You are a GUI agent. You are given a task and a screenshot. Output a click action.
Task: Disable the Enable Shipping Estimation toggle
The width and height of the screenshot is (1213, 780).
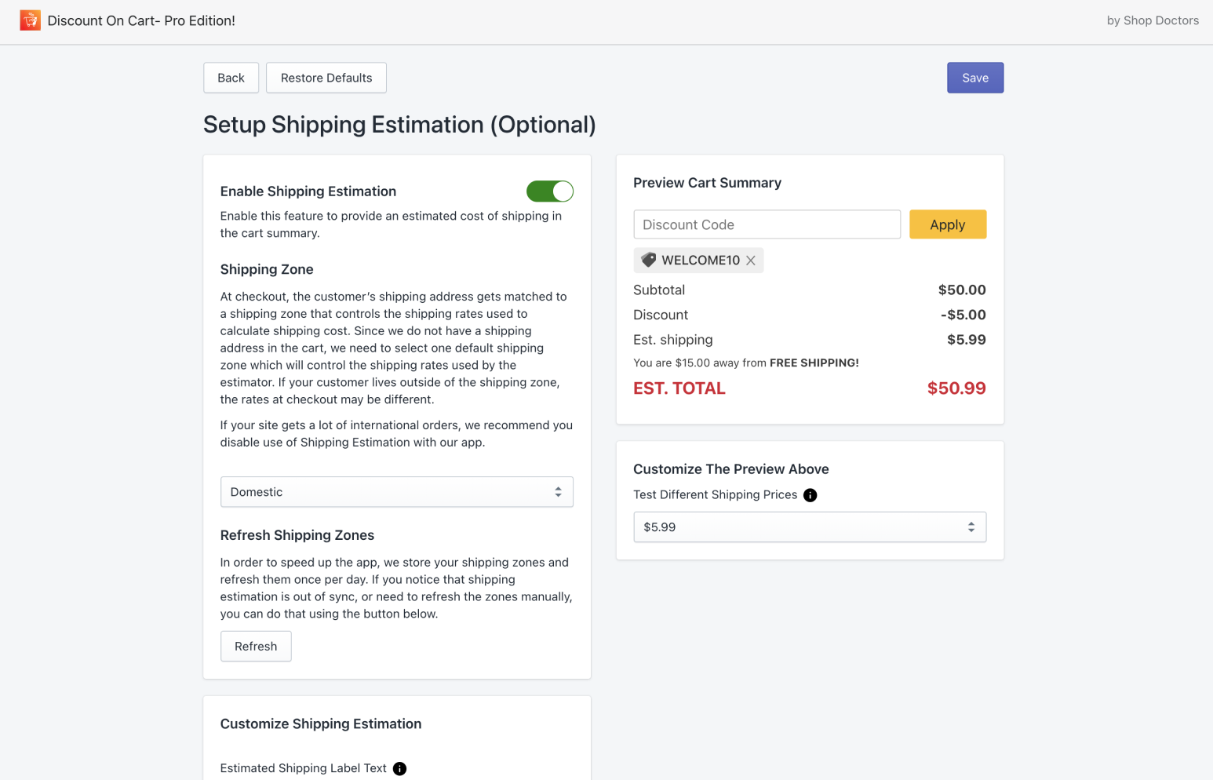click(x=549, y=191)
